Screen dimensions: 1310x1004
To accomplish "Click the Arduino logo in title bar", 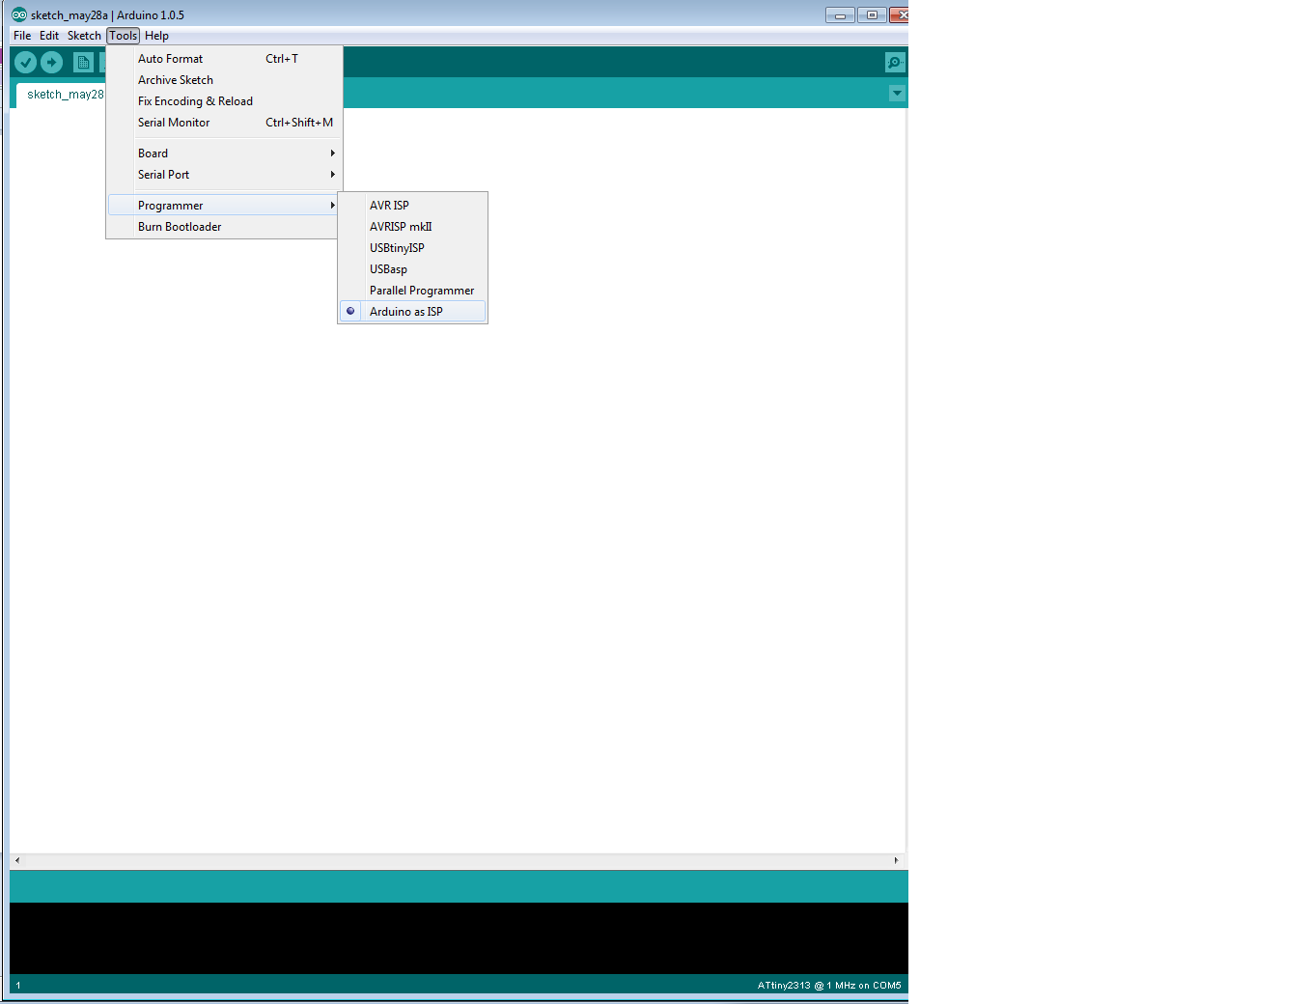I will coord(19,14).
